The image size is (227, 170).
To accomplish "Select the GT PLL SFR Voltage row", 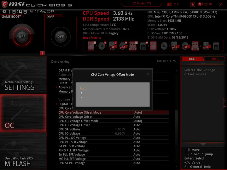I will point(113,146).
